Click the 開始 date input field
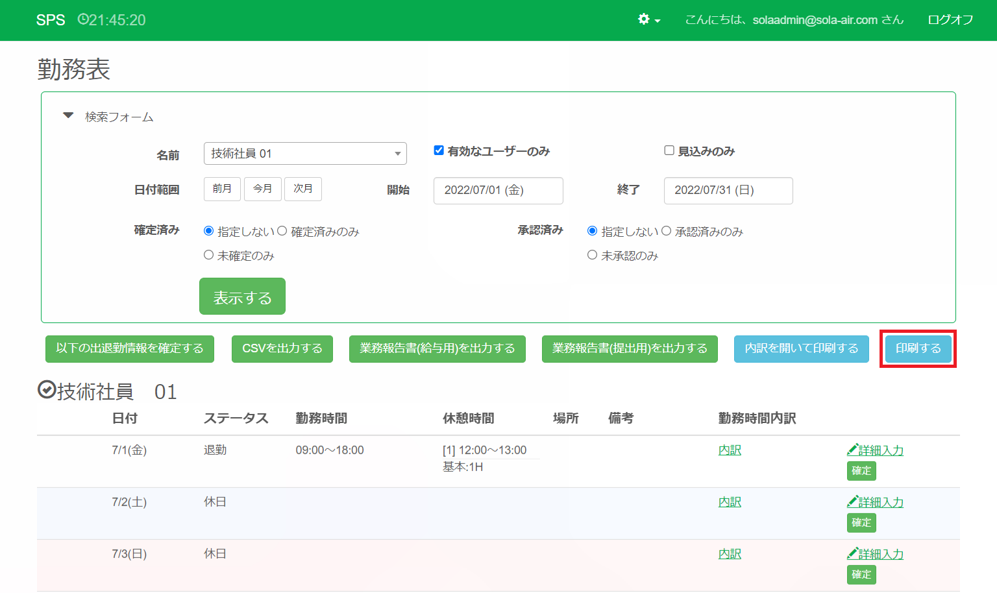The image size is (997, 593). point(498,191)
